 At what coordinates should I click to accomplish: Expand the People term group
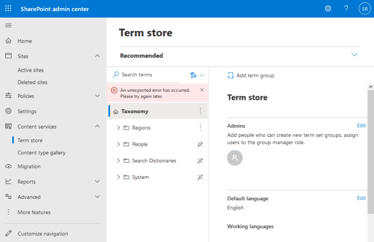118,144
